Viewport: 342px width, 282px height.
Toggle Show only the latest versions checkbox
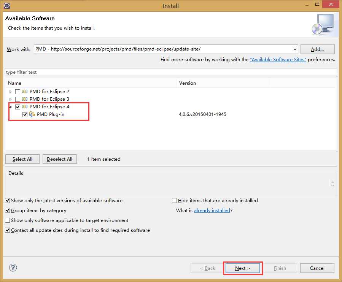click(7, 201)
